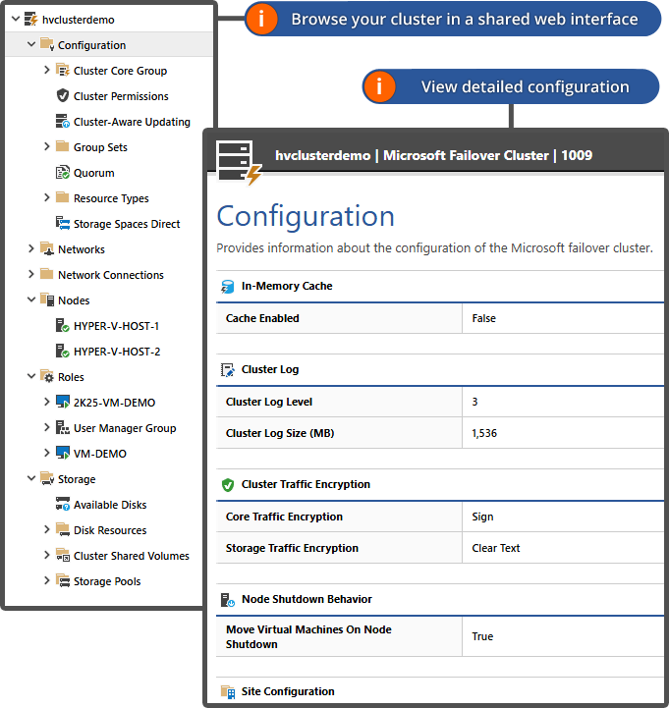Click the Cluster Permissions shield icon
Image resolution: width=669 pixels, height=708 pixels.
62,95
